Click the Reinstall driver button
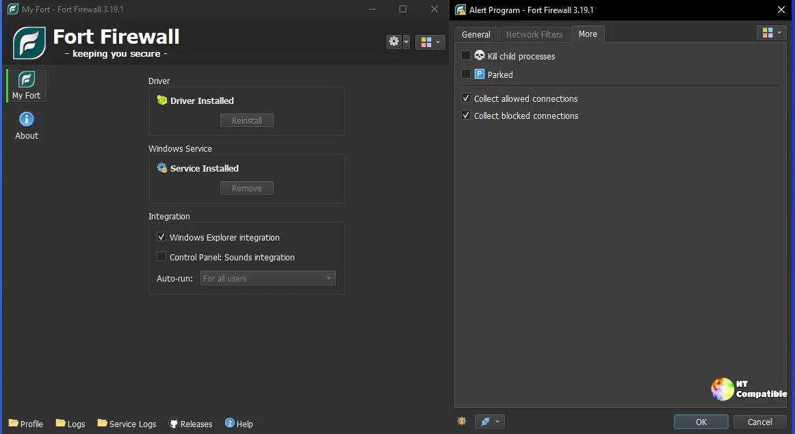 pyautogui.click(x=246, y=120)
